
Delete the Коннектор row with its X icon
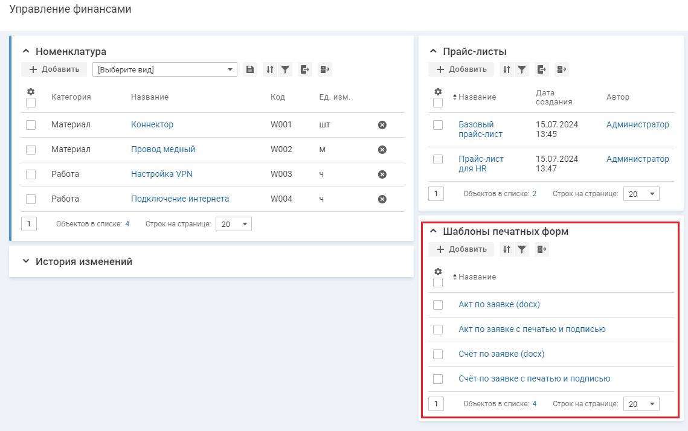(x=382, y=125)
